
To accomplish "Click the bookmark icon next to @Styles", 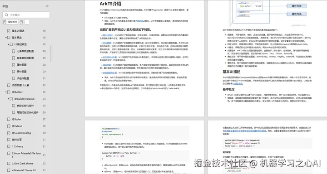I will [9, 120].
